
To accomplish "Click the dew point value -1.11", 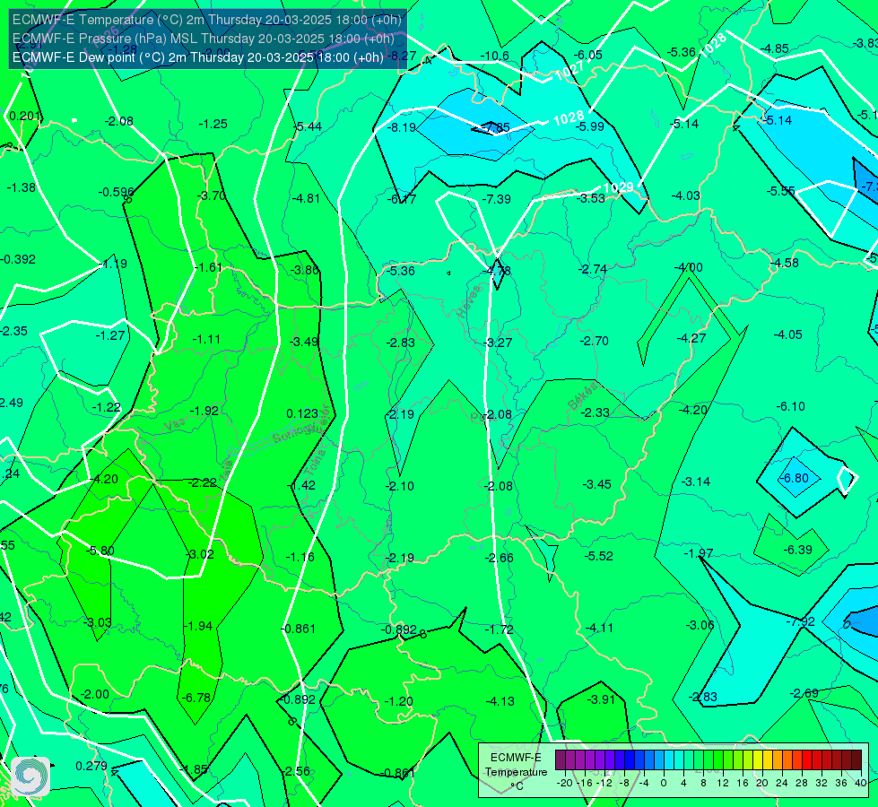I will 206,339.
